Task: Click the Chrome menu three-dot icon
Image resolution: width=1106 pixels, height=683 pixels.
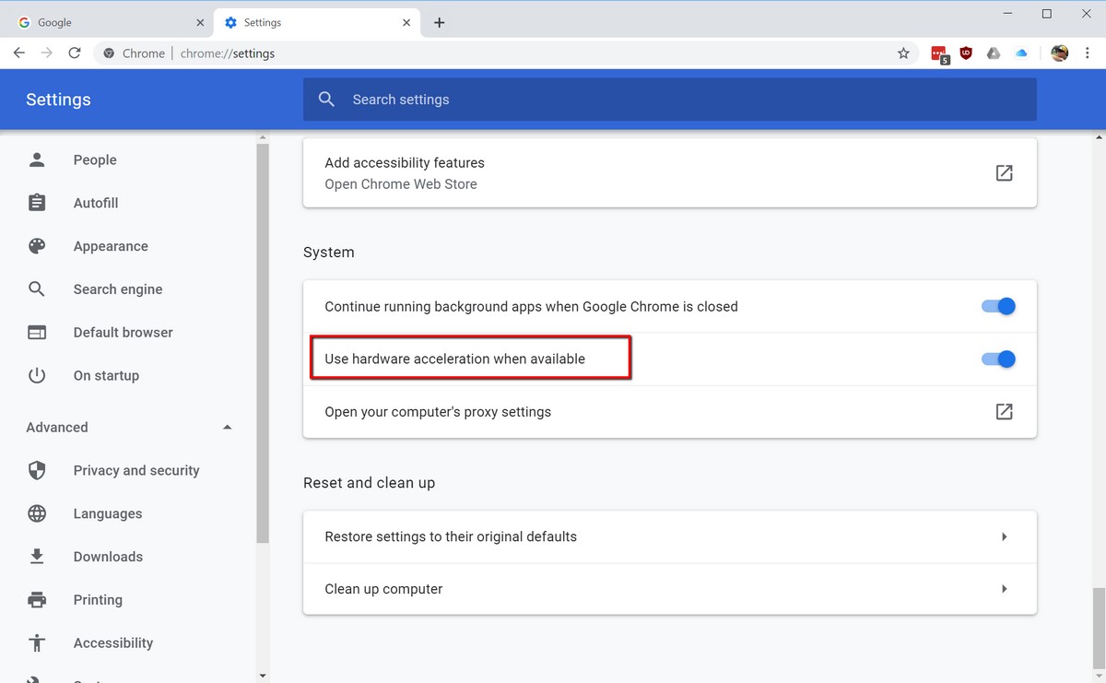Action: pyautogui.click(x=1088, y=53)
